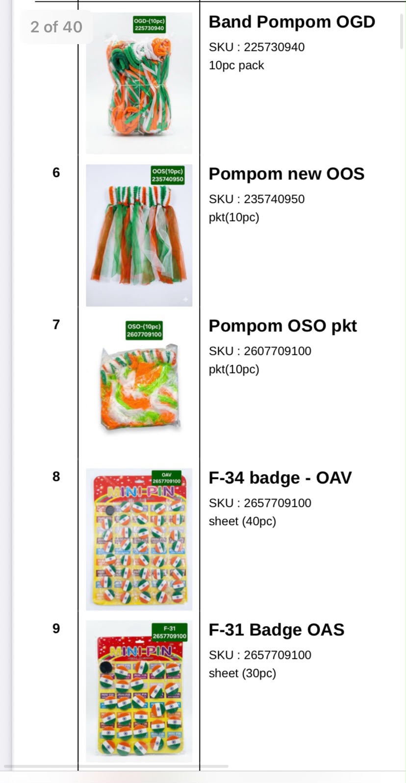Click the green OSO-(10pc) label tag
Screen dimensions: 406x783
(x=144, y=330)
